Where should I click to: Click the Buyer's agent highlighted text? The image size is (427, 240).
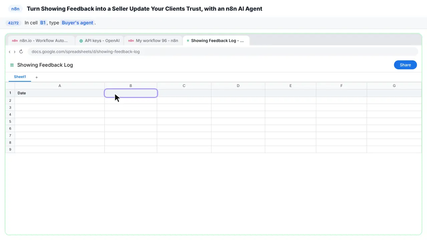click(77, 23)
